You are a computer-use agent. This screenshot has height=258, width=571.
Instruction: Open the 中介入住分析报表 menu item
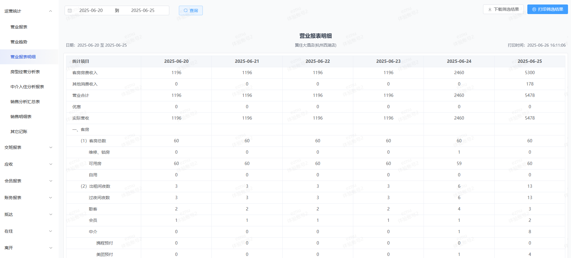pos(29,87)
